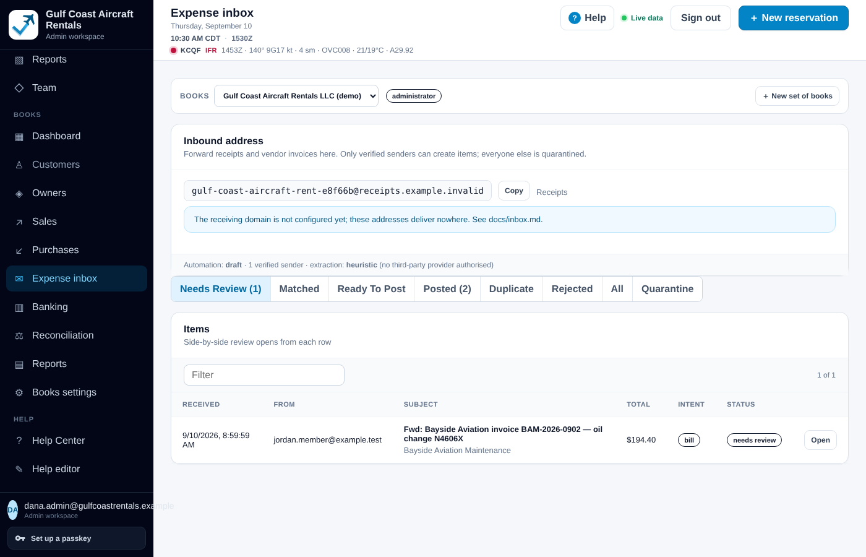Open the Ready To Post tab

371,289
